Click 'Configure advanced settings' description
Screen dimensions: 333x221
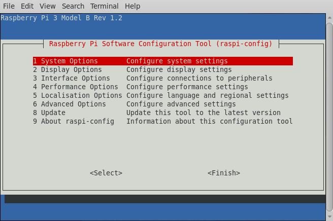(181, 104)
